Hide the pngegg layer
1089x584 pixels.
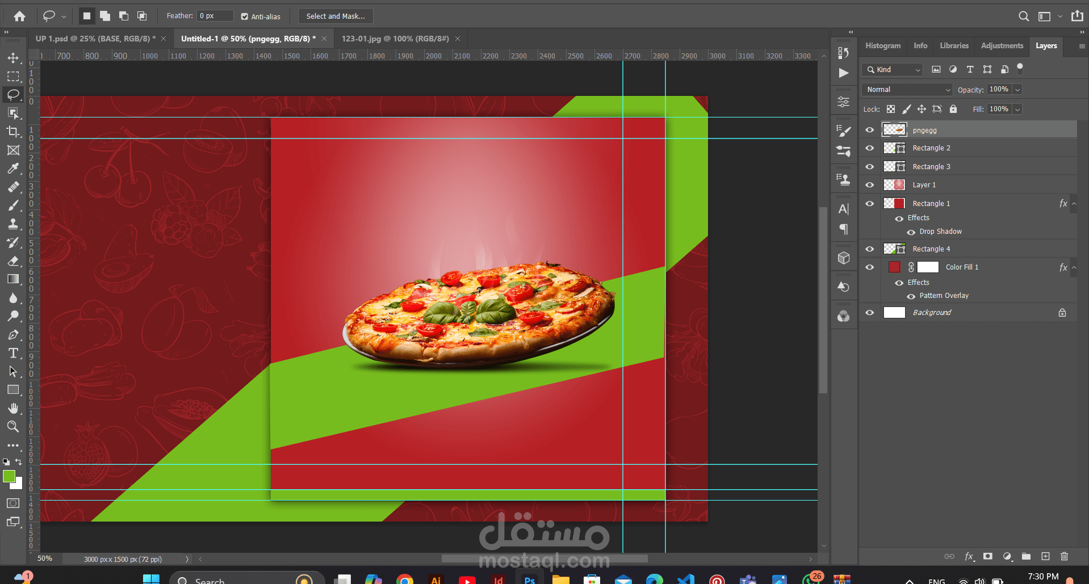pyautogui.click(x=869, y=130)
